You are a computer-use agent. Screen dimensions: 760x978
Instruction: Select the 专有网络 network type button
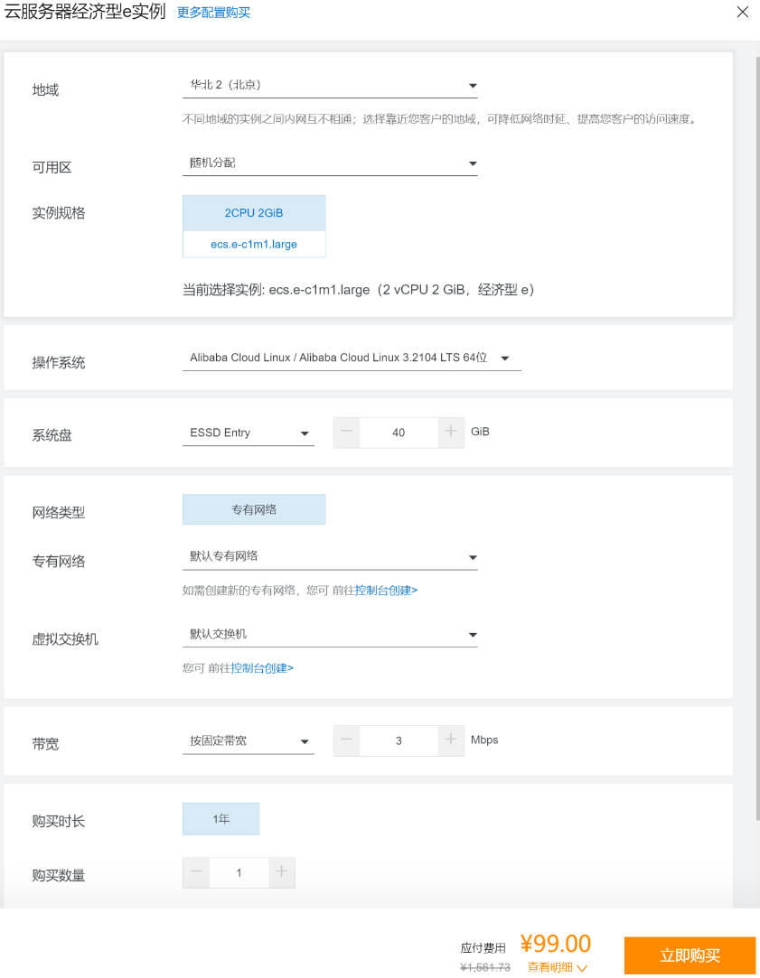point(254,509)
